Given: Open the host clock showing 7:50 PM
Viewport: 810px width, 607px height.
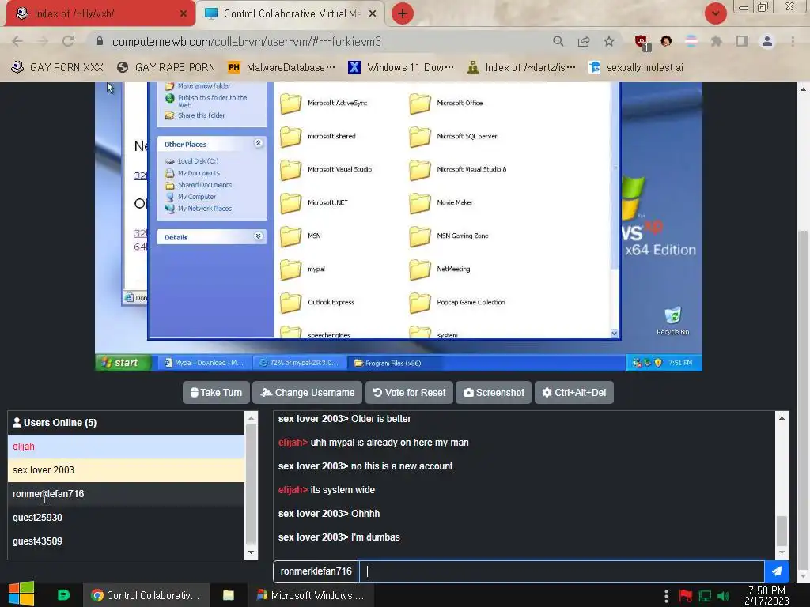Looking at the screenshot, I should 766,595.
